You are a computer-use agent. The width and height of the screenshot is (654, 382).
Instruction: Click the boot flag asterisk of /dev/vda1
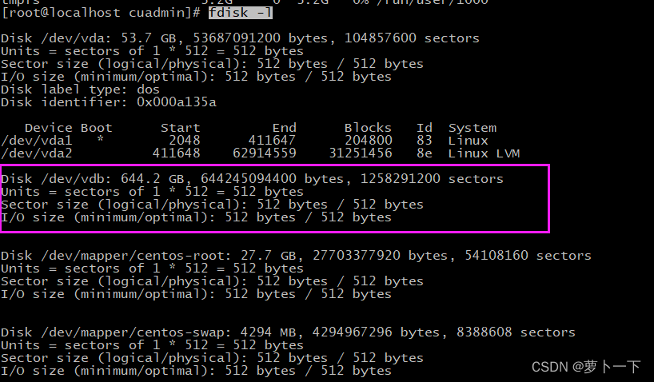click(100, 139)
